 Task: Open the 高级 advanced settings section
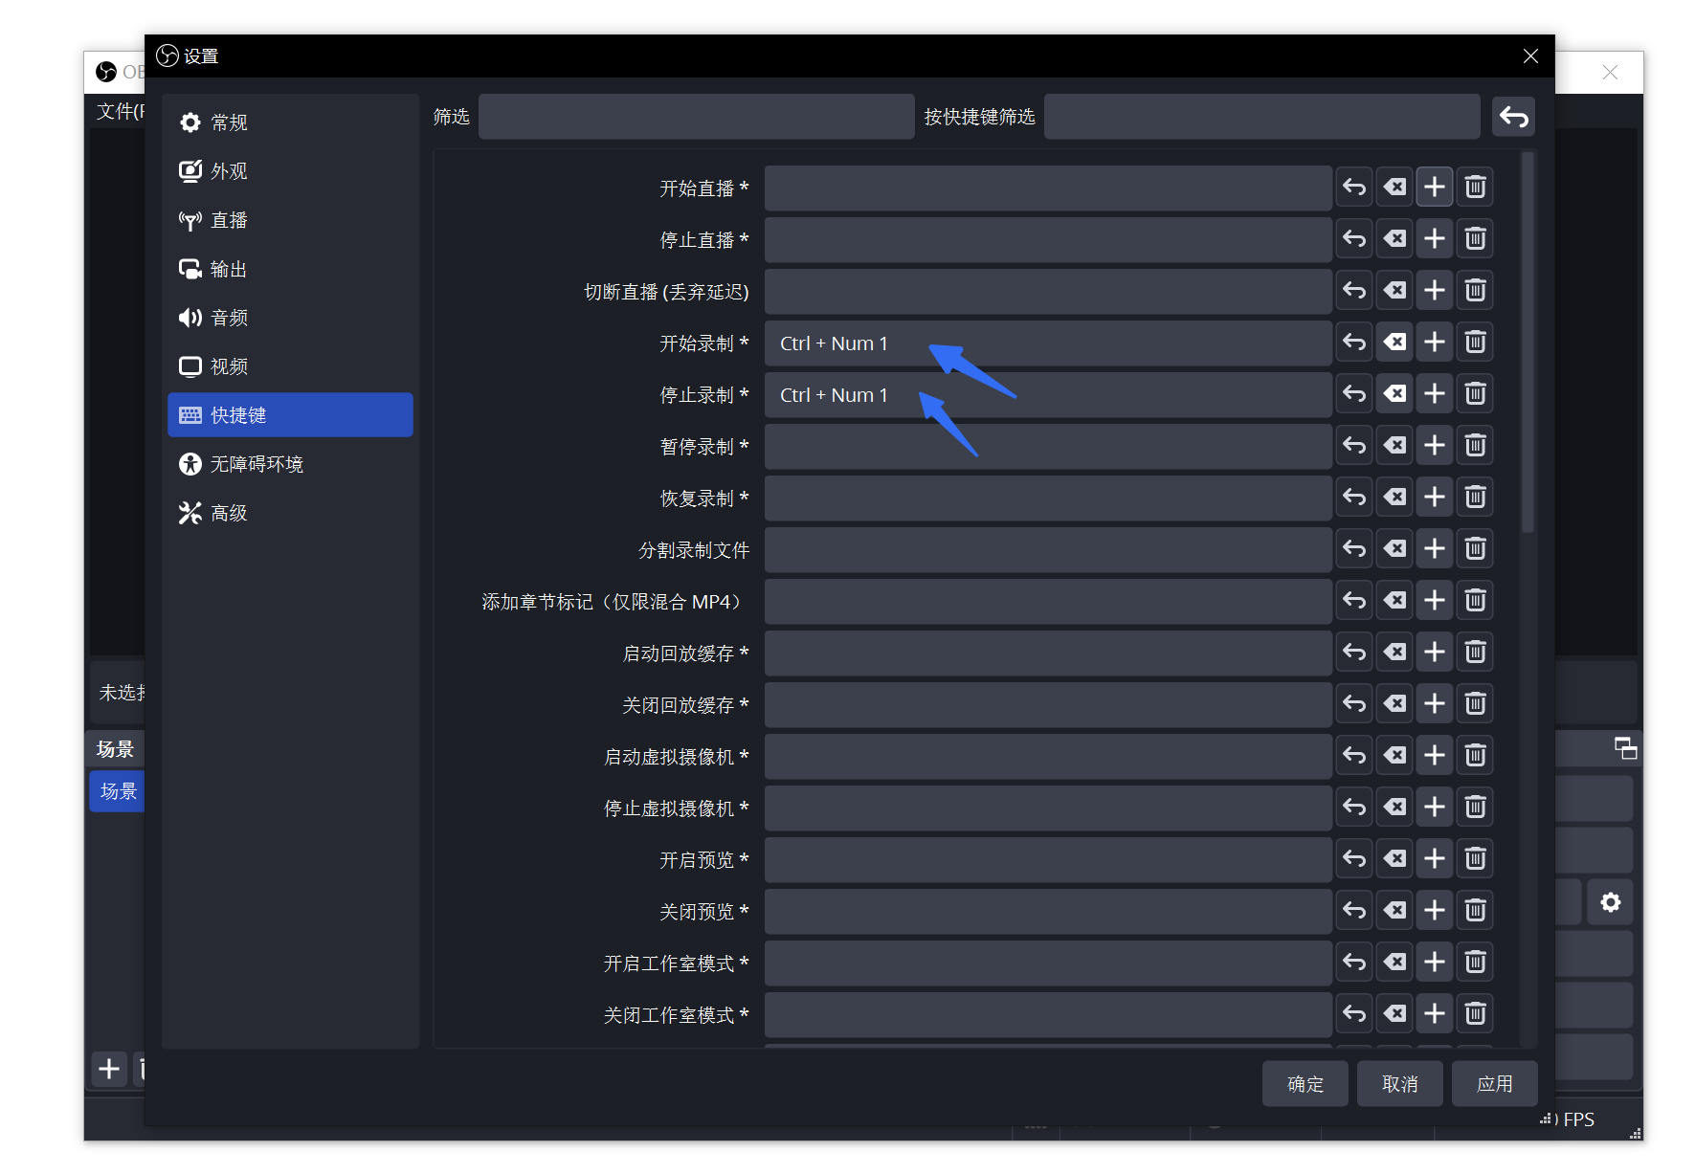coord(290,513)
